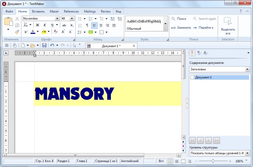
Task: Click the help question mark icon
Action: pos(241,11)
